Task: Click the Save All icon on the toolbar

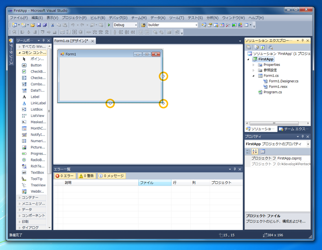Action: pos(46,25)
